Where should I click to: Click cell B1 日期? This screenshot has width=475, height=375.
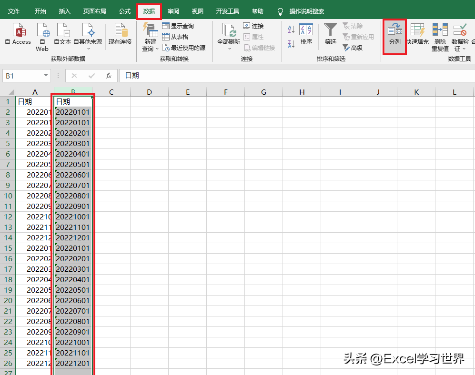pyautogui.click(x=73, y=102)
